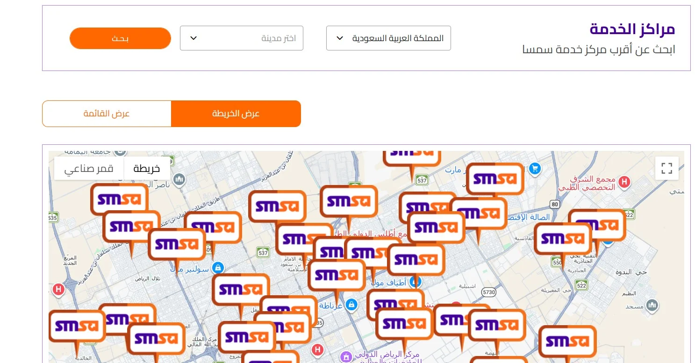Screen dimensions: 695x363
Task: Select the خريطة map type button
Action: [x=147, y=169]
